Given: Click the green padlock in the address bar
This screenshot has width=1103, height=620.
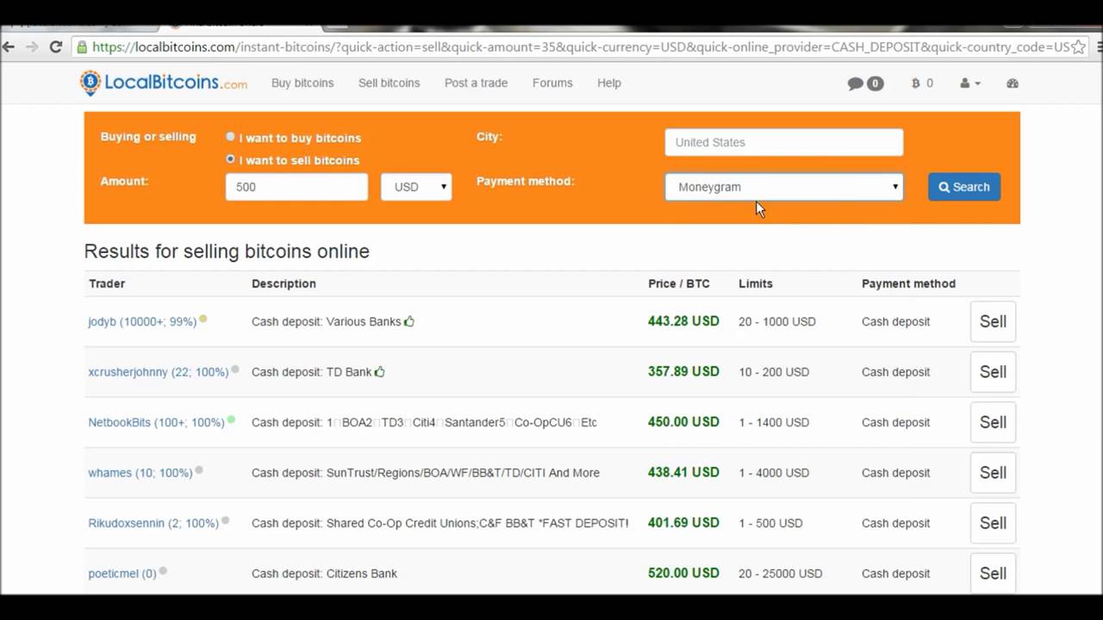Looking at the screenshot, I should (x=82, y=47).
